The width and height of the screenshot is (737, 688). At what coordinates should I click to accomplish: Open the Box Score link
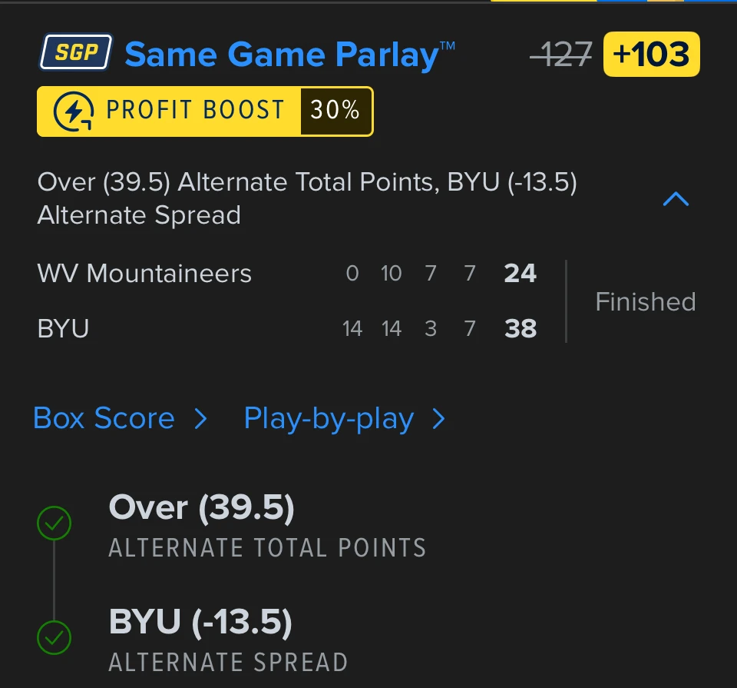point(104,418)
